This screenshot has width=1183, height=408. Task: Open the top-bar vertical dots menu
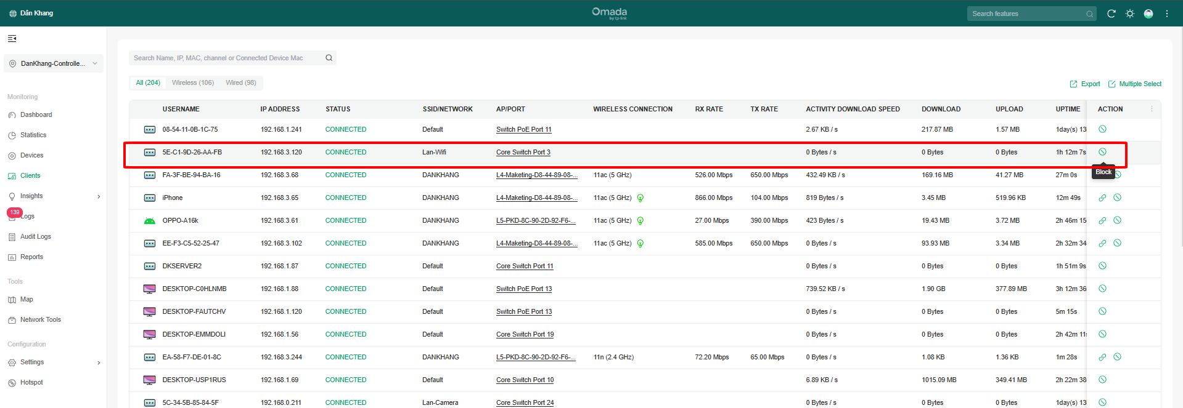click(x=1166, y=14)
